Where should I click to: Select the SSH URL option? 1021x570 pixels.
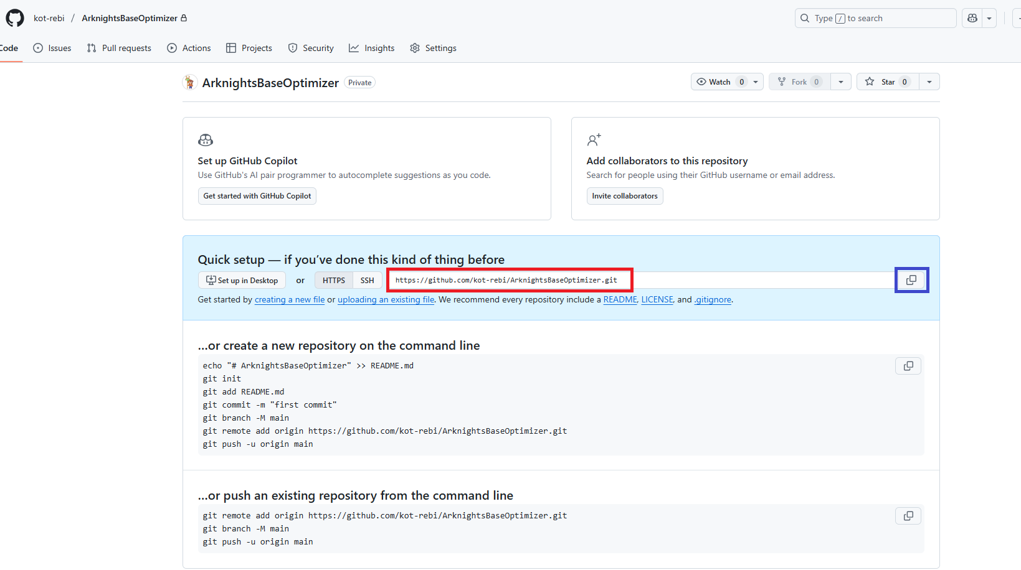coord(368,280)
